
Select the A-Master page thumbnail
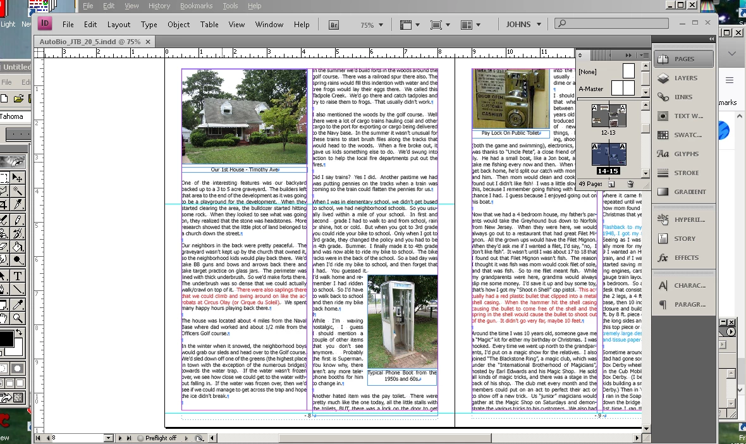(x=623, y=88)
